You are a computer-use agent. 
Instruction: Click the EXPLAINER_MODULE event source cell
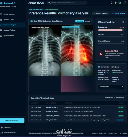(53, 116)
